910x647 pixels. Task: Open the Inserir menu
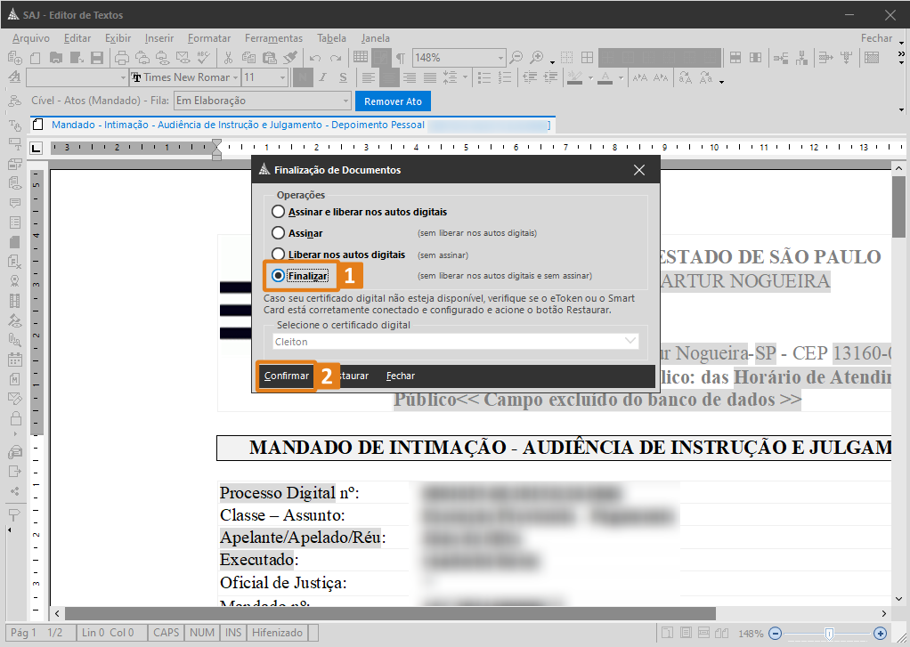coord(159,38)
